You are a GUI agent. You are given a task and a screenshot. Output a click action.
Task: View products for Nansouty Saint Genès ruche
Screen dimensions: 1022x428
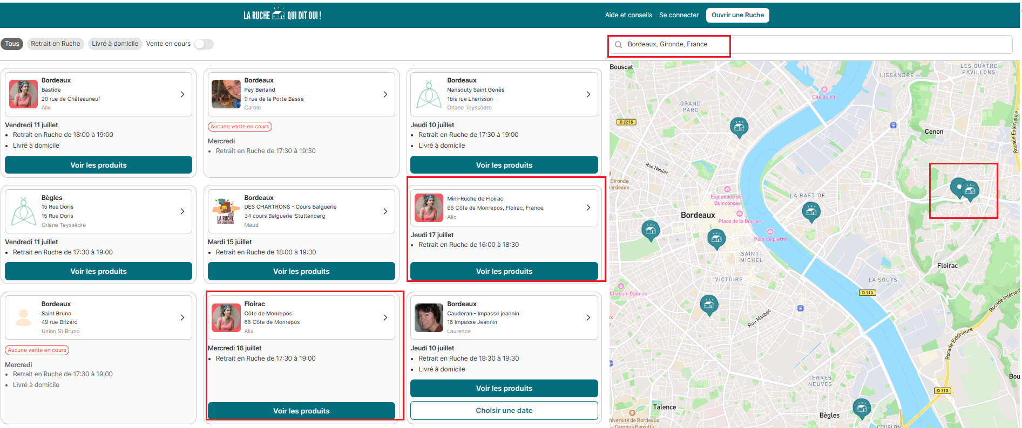point(504,165)
